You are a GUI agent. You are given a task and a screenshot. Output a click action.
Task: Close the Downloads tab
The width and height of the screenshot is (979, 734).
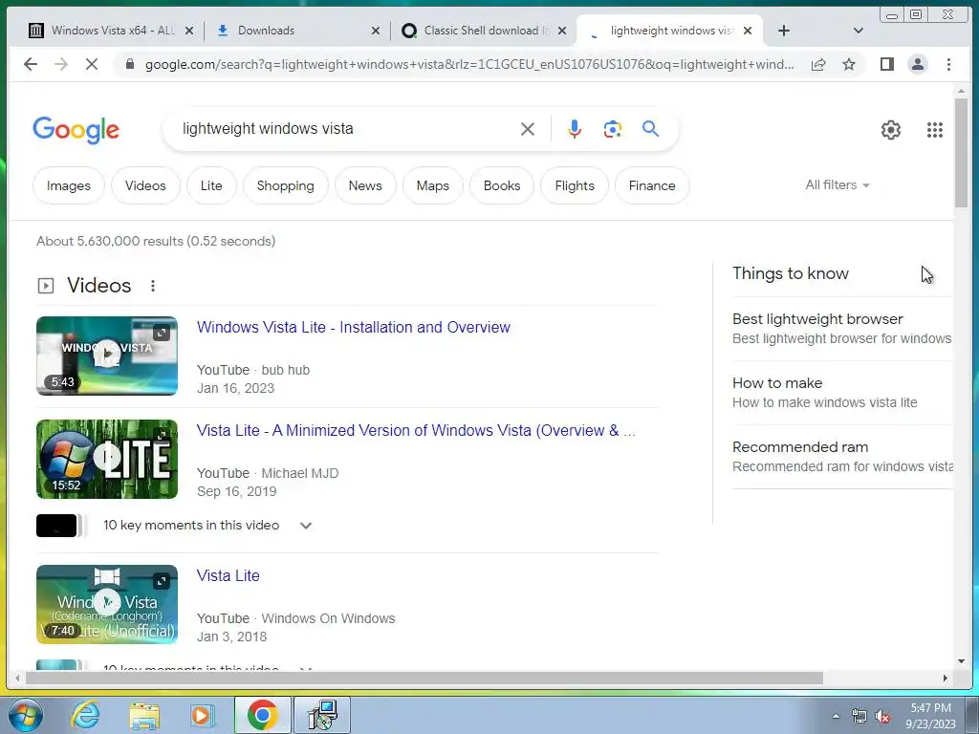[x=375, y=31]
